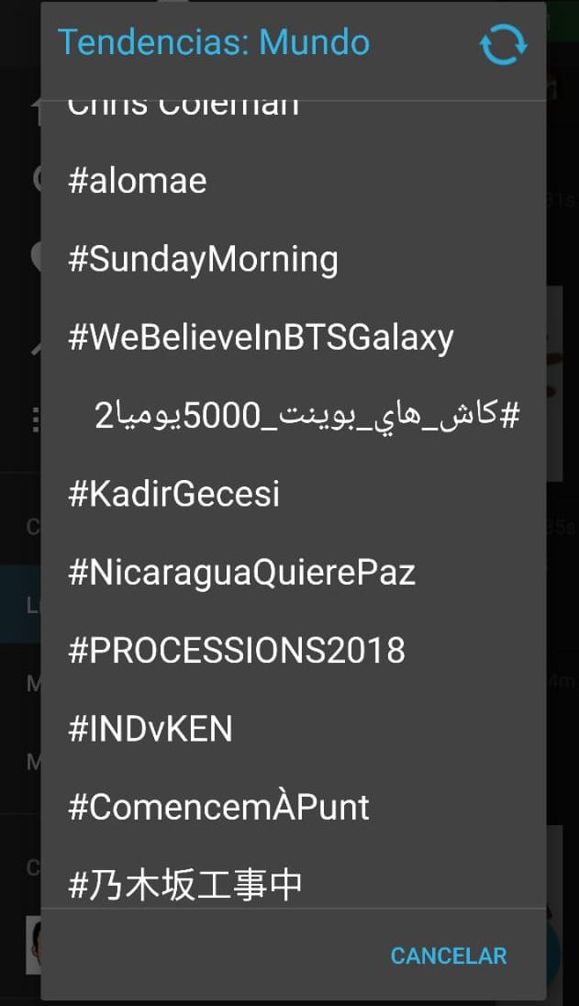
Task: Dismiss the dialog with CANCELAR
Action: pyautogui.click(x=448, y=955)
